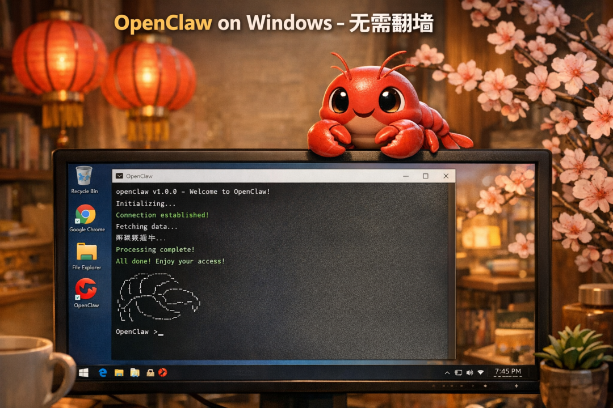Click the green 'Connection established!' line
This screenshot has height=408, width=613.
click(x=162, y=215)
